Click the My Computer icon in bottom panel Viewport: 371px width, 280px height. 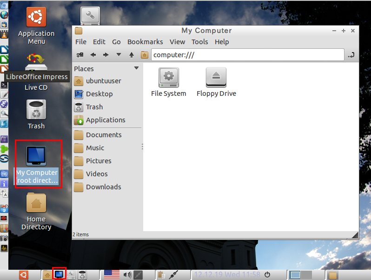click(59, 274)
